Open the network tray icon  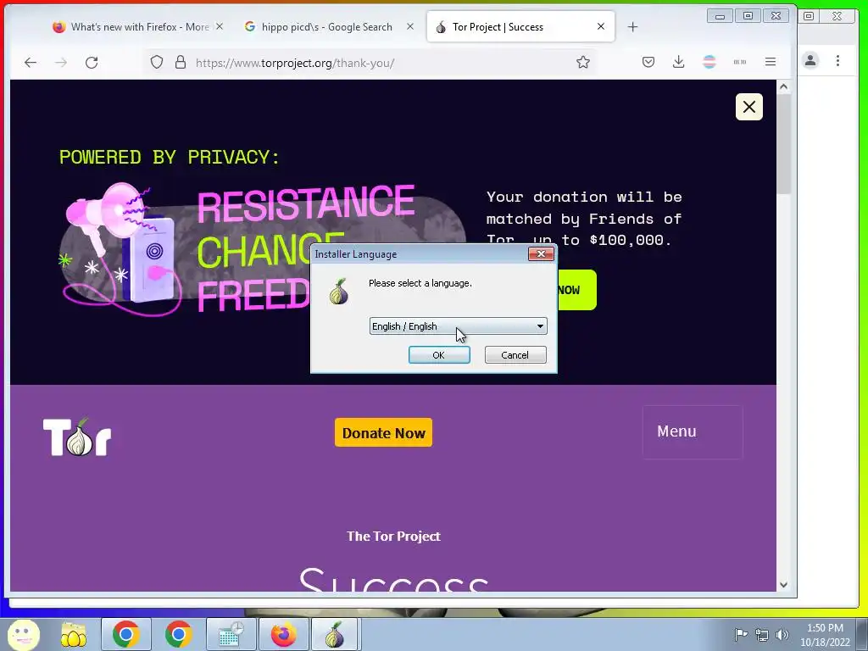tap(762, 634)
